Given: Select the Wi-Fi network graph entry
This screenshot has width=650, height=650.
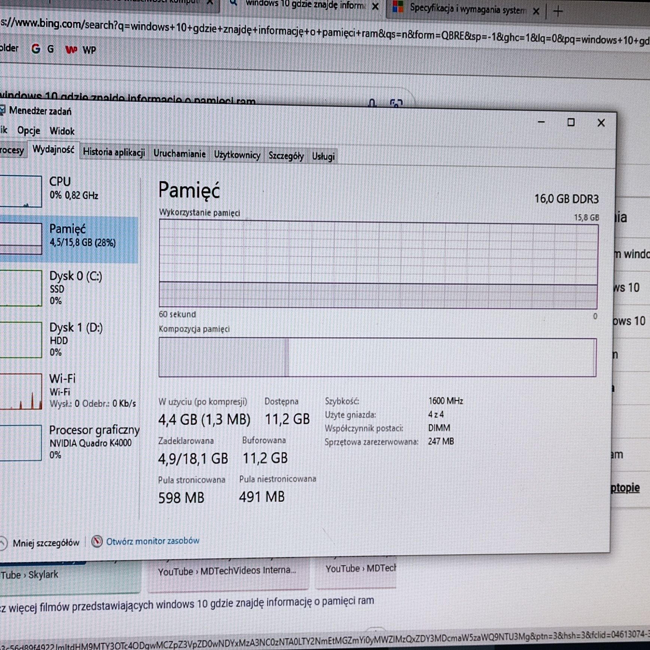Looking at the screenshot, I should point(69,391).
